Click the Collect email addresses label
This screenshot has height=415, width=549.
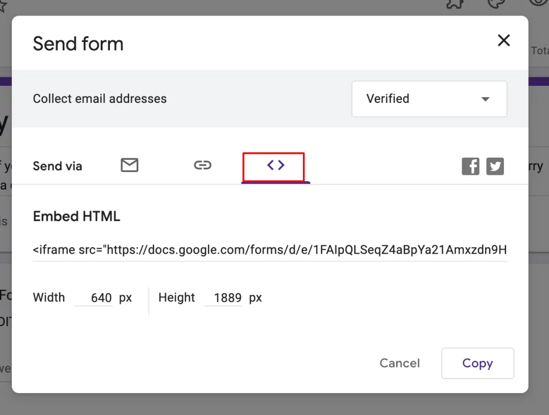click(100, 99)
